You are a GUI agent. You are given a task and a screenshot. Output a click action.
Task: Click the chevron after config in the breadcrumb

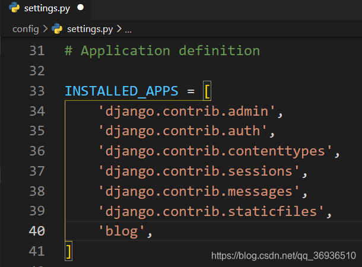tap(45, 29)
